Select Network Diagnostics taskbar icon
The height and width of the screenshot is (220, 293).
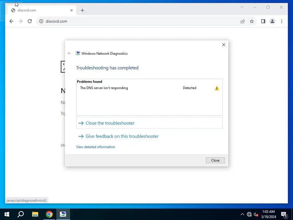[63, 214]
